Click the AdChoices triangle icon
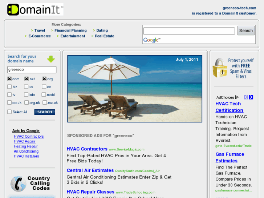 pos(237,97)
